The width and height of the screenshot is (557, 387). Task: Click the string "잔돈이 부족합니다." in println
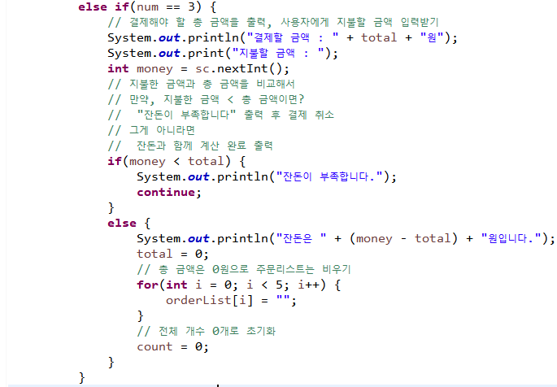click(x=329, y=176)
